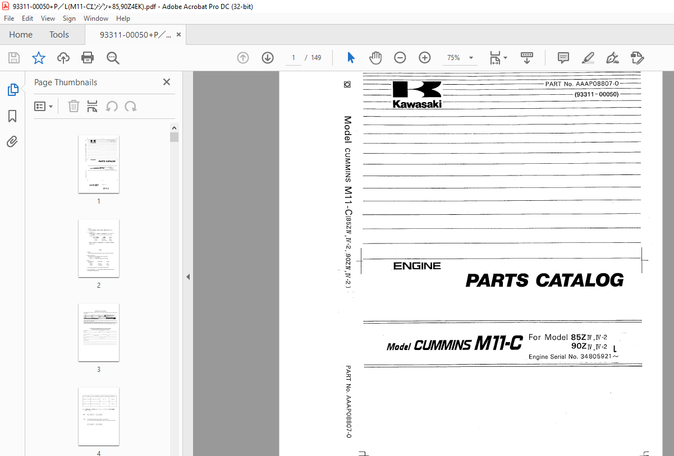Click the Engine Serial No. 34805921 text

(x=574, y=357)
